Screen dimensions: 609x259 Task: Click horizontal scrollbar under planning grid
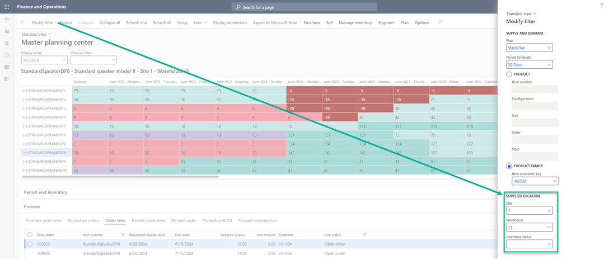(120, 177)
